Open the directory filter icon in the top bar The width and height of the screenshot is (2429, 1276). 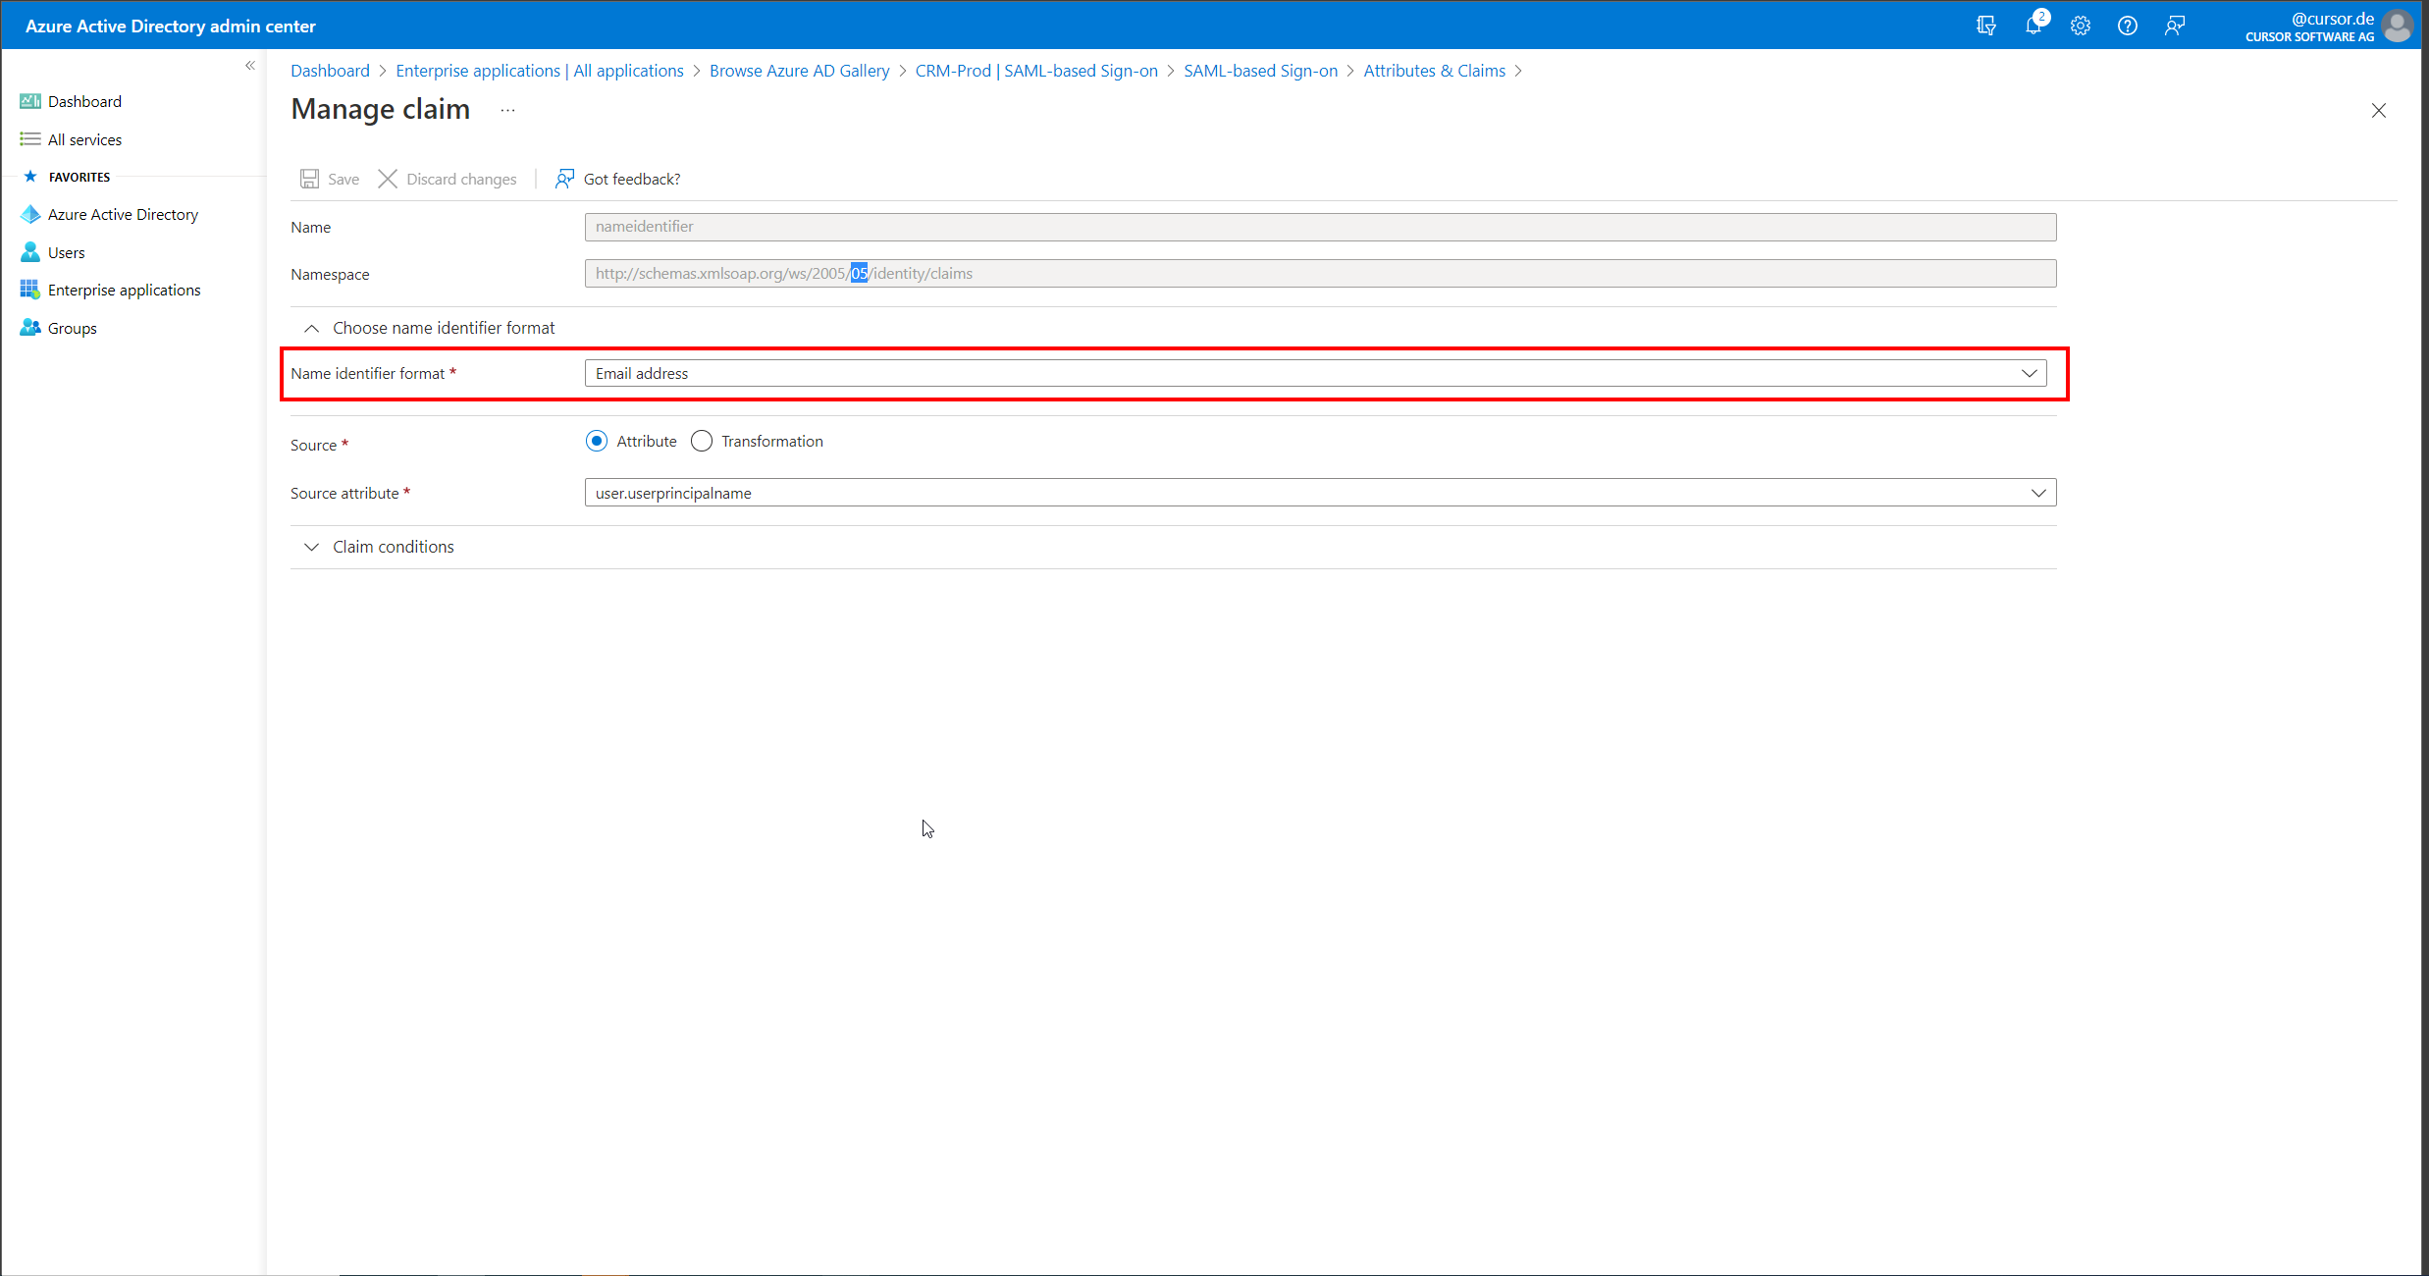(x=1986, y=26)
